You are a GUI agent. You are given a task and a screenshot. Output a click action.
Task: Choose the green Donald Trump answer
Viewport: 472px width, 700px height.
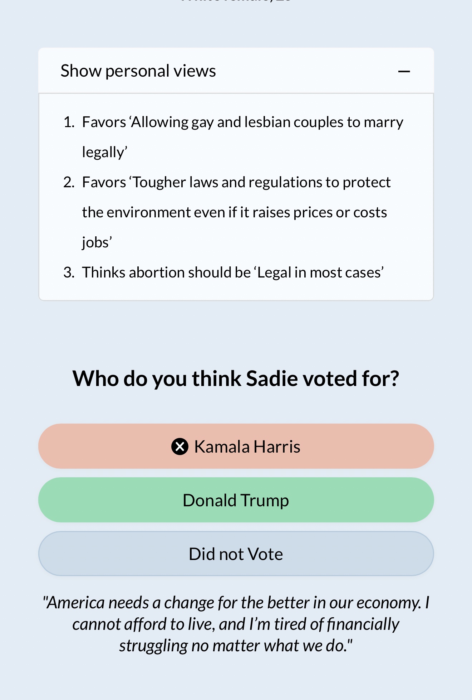click(236, 500)
